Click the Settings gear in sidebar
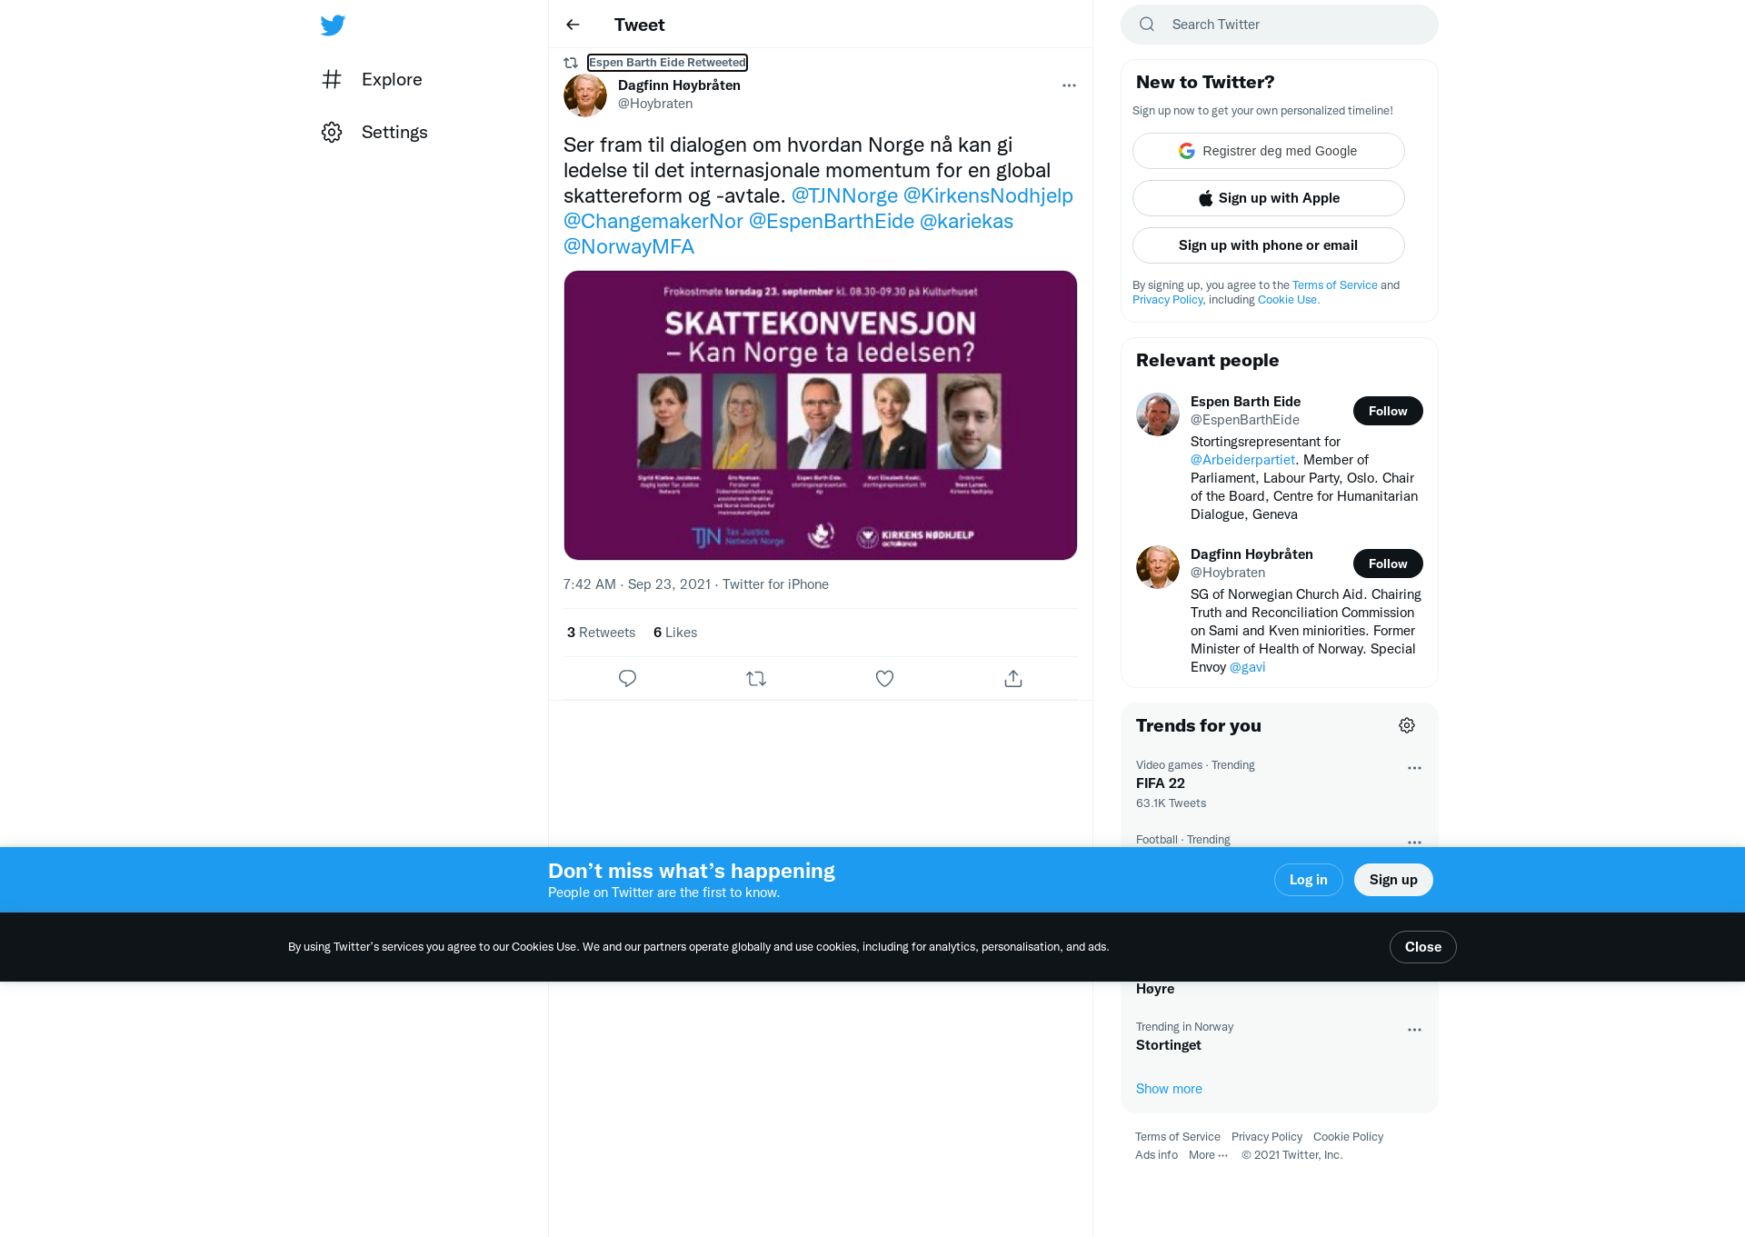 click(332, 132)
